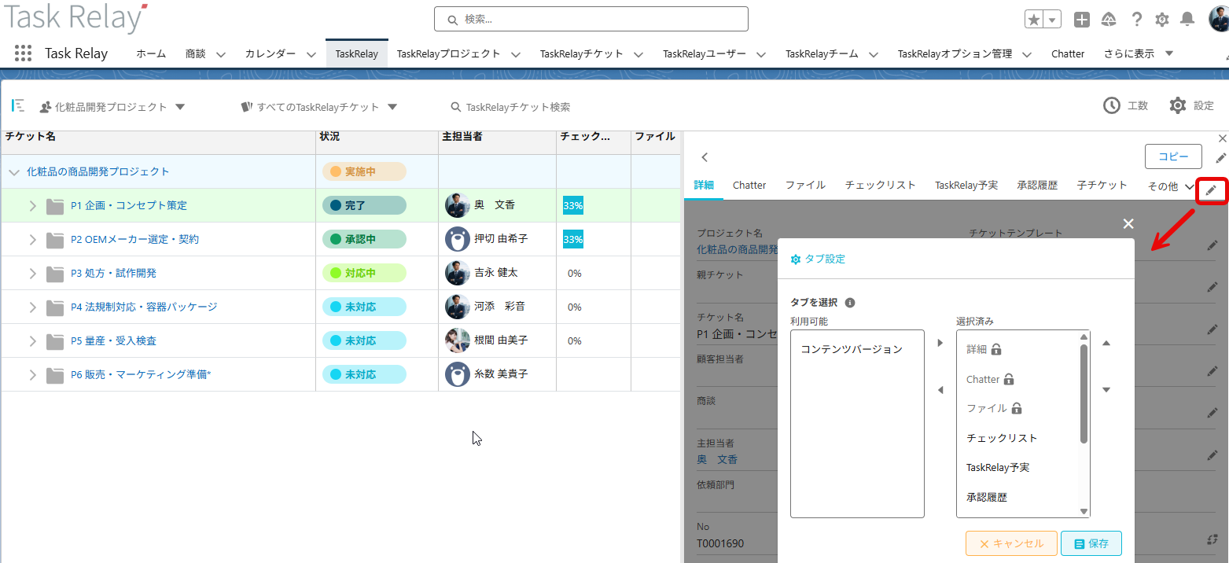Open the すべてのTaskRelayチケット filter dropdown
Screen dimensions: 1229x563
319,107
